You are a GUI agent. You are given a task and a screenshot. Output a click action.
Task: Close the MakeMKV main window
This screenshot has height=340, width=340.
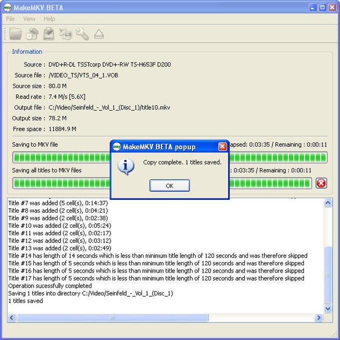pos(332,7)
